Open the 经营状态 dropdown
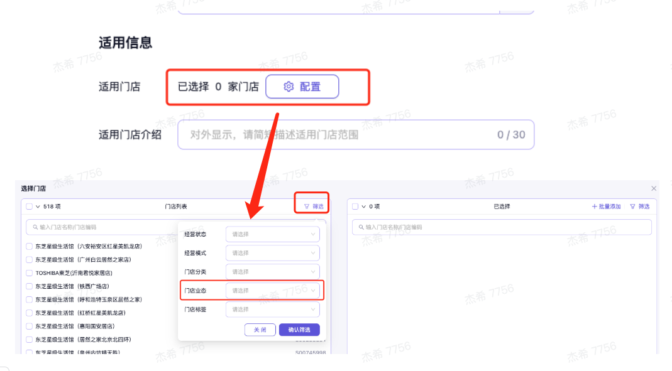This screenshot has width=672, height=371. [273, 234]
